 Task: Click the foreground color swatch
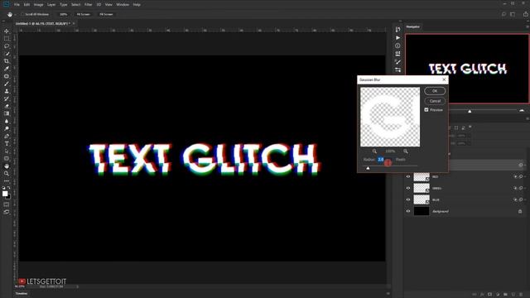[5, 194]
